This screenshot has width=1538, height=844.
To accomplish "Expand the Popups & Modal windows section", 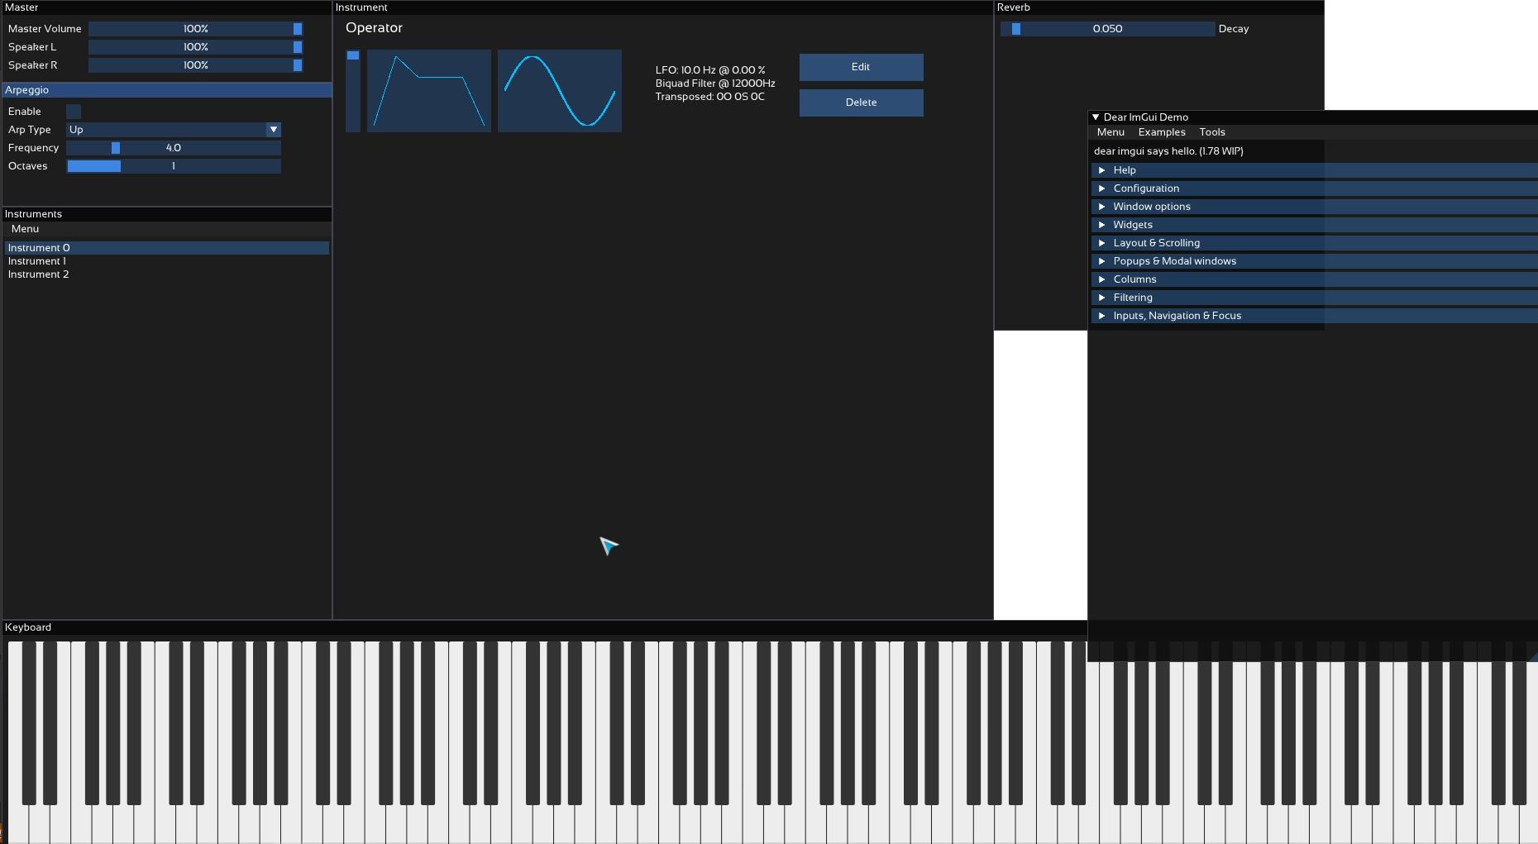I will coord(1174,261).
